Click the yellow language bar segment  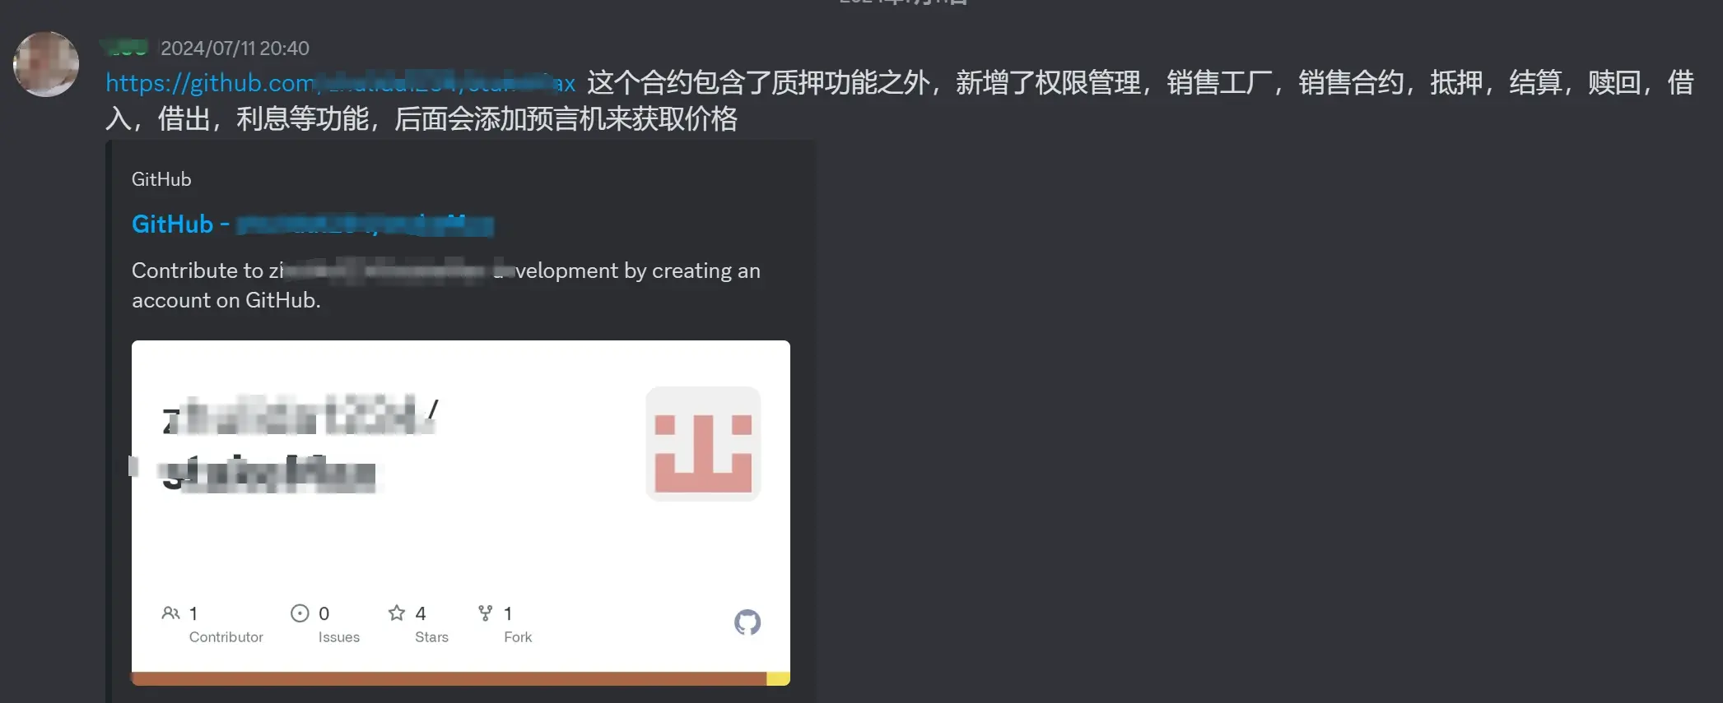pos(778,678)
